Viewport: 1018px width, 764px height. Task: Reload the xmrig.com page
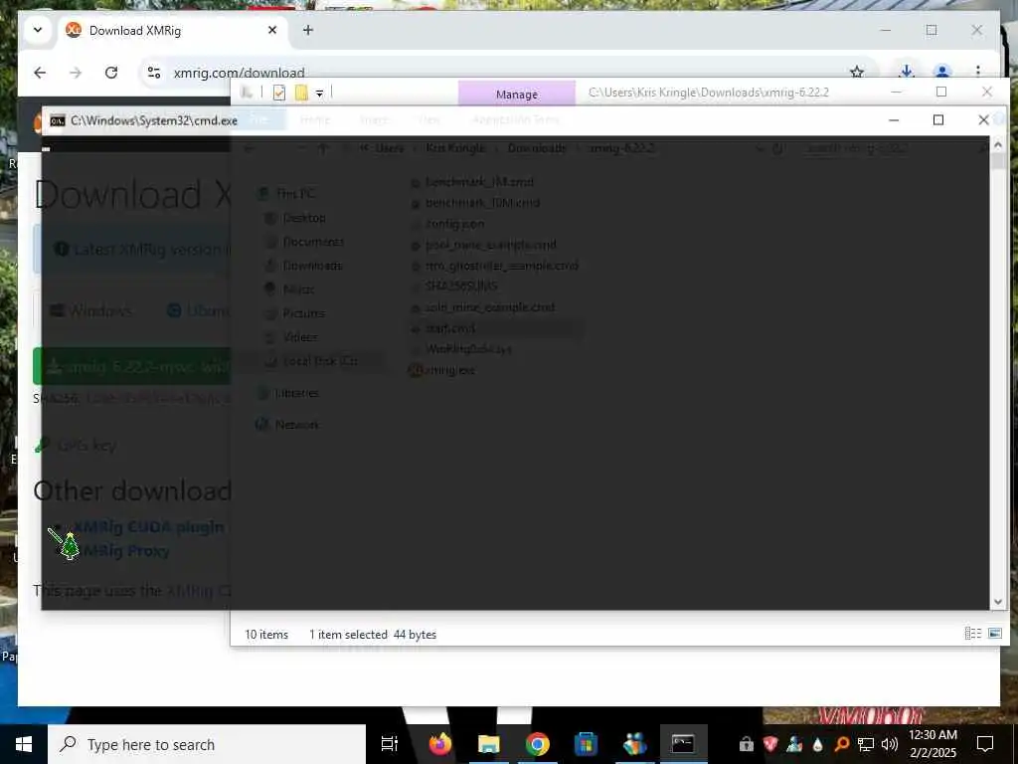tap(111, 72)
